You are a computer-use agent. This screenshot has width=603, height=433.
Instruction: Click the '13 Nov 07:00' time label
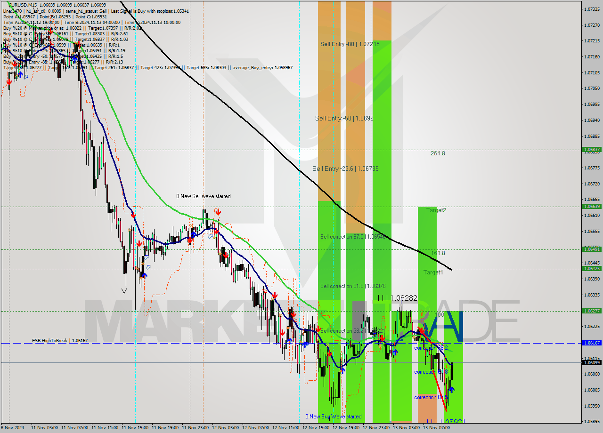click(x=437, y=428)
